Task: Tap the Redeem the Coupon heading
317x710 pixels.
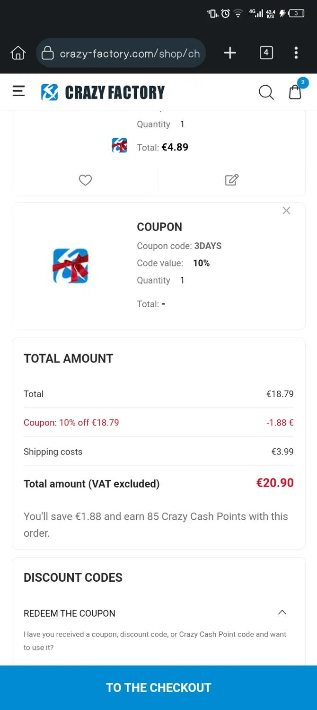Action: [70, 613]
